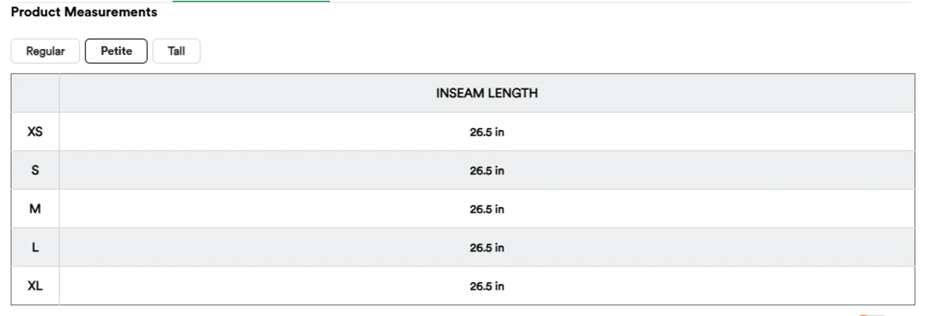Switch to the Regular size tab
This screenshot has width=927, height=316.
coord(45,51)
